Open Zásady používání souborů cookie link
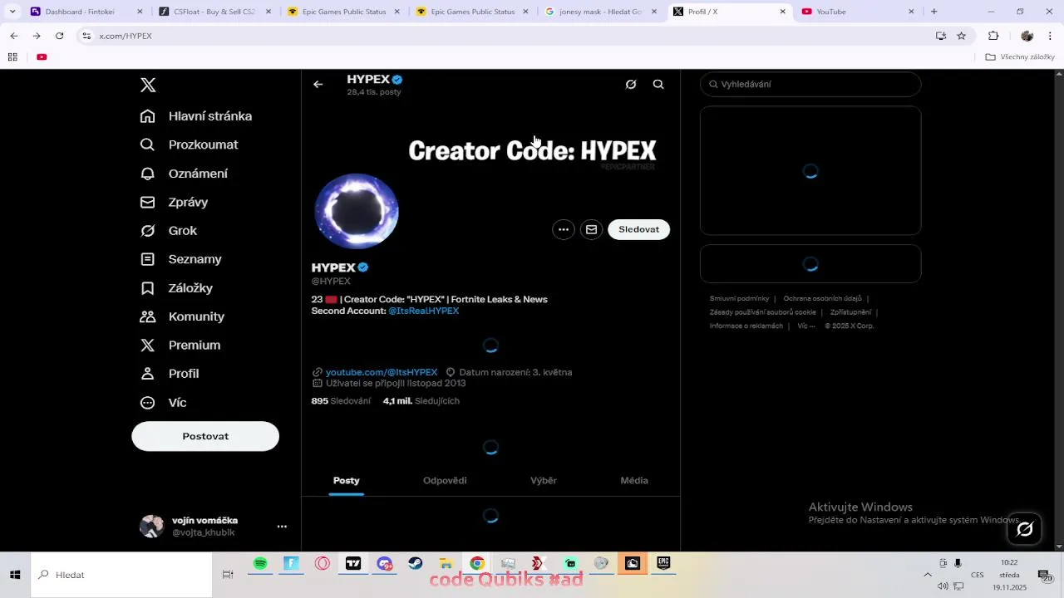 (763, 312)
